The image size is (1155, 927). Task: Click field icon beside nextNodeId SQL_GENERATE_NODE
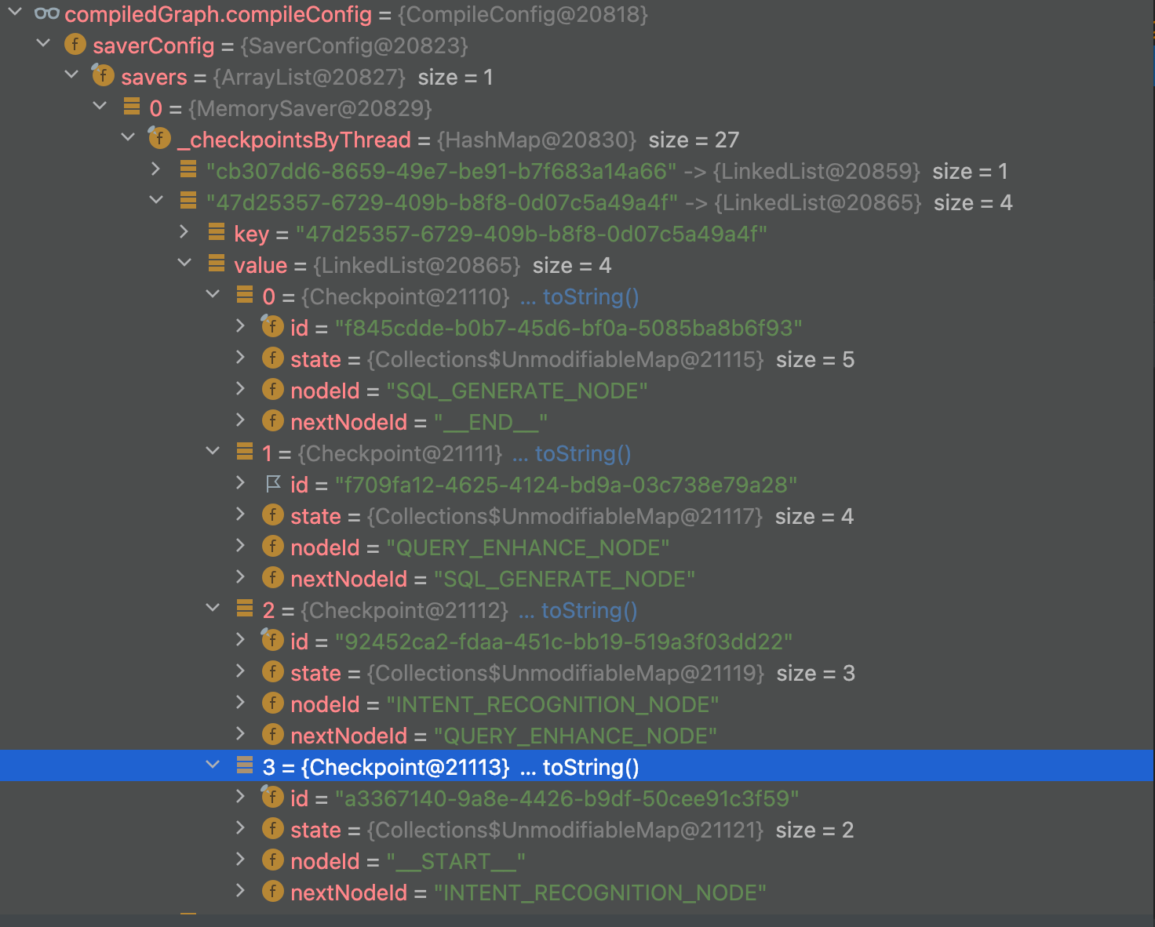[273, 577]
